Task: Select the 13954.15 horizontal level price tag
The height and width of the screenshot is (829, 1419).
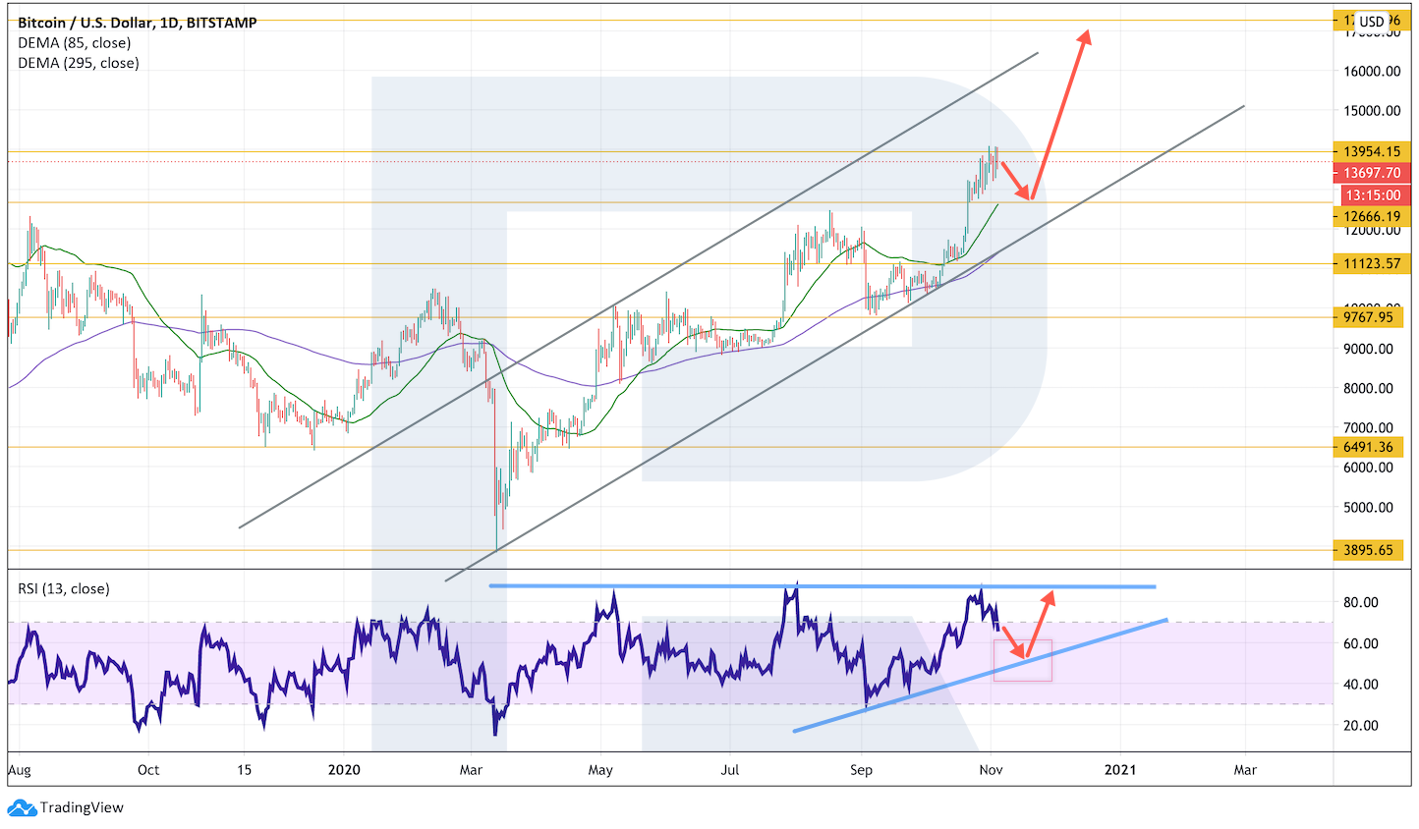Action: click(x=1371, y=151)
